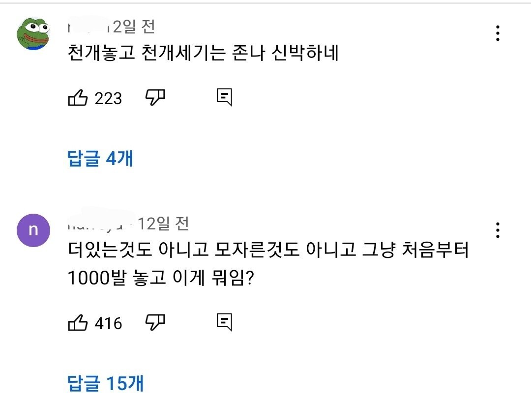Expand the 답글 15개 replies
Image resolution: width=531 pixels, height=393 pixels.
click(x=105, y=383)
